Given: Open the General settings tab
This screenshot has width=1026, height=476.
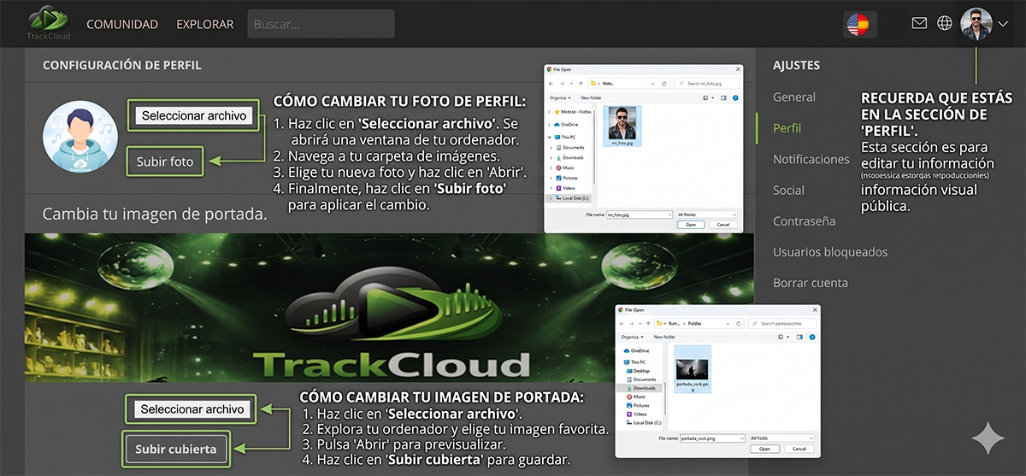Looking at the screenshot, I should 794,97.
